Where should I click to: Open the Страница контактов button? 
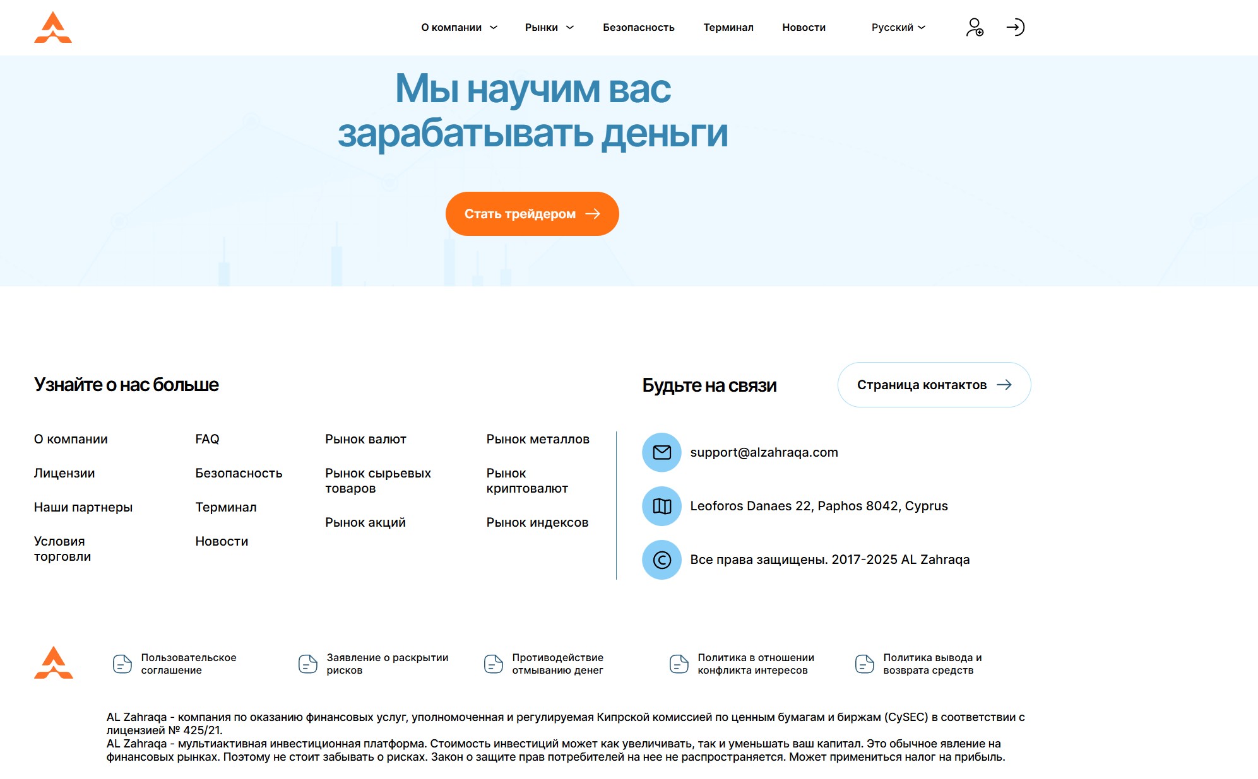[934, 385]
